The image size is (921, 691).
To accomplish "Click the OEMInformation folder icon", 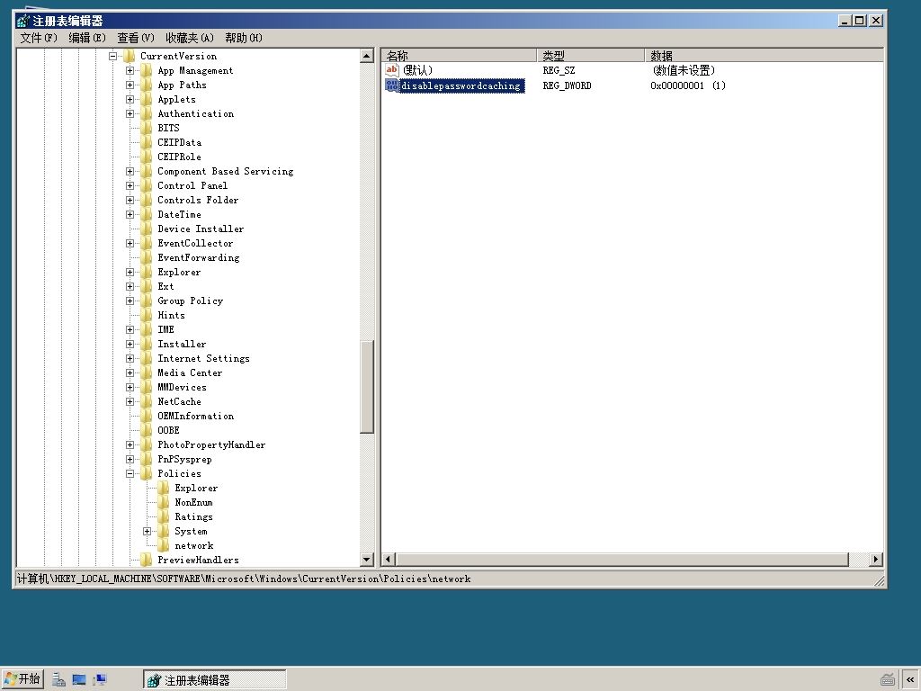I will click(x=147, y=416).
